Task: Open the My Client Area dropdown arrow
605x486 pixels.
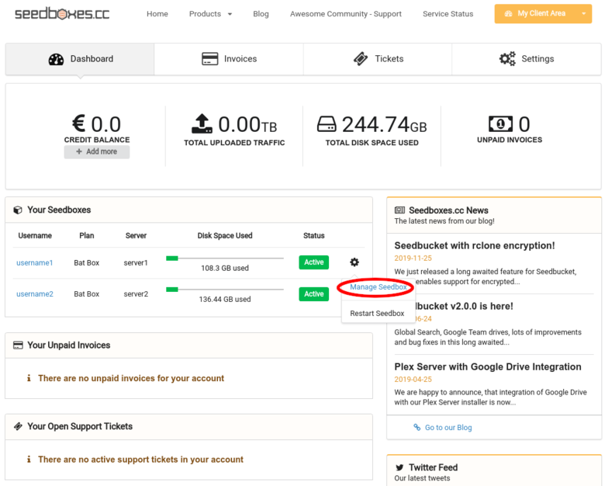Action: coord(584,14)
